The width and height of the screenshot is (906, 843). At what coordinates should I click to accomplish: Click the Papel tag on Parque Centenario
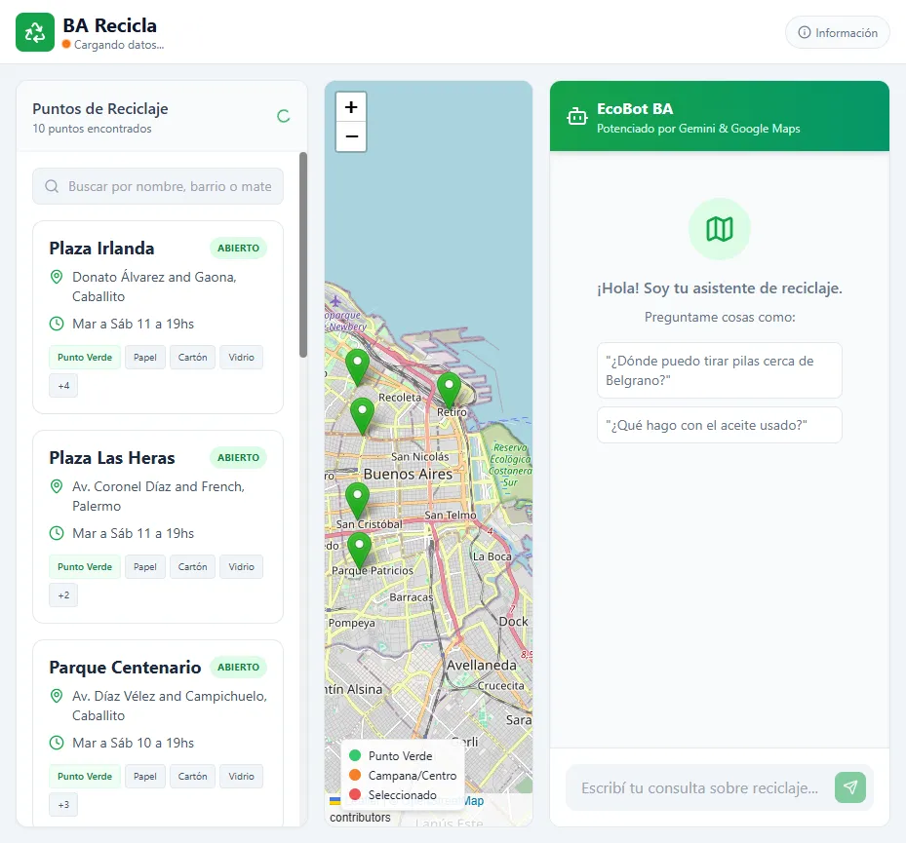[x=145, y=776]
